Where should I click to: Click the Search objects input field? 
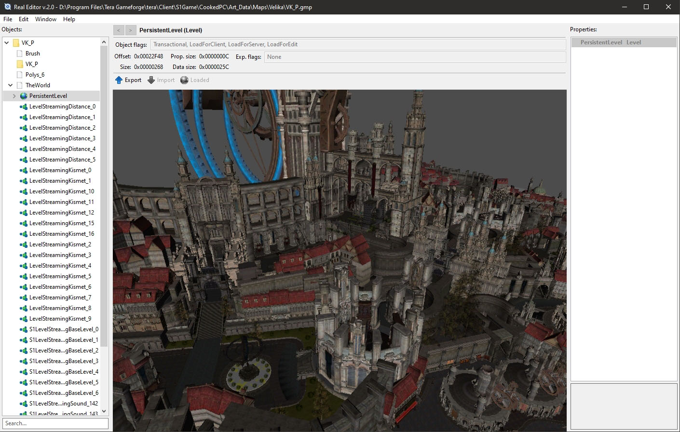[x=55, y=423]
